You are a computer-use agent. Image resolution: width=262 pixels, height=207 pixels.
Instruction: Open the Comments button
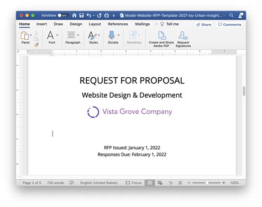tap(229, 25)
